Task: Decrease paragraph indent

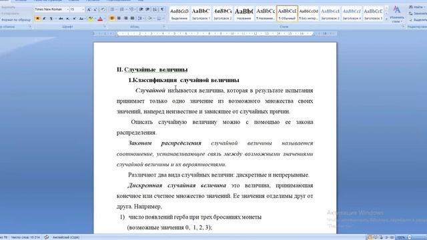Action: tap(141, 9)
